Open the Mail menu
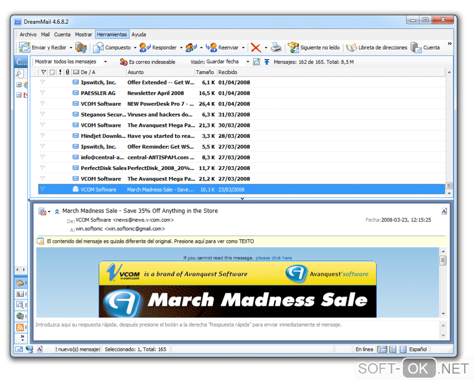The image size is (474, 380). coord(46,34)
